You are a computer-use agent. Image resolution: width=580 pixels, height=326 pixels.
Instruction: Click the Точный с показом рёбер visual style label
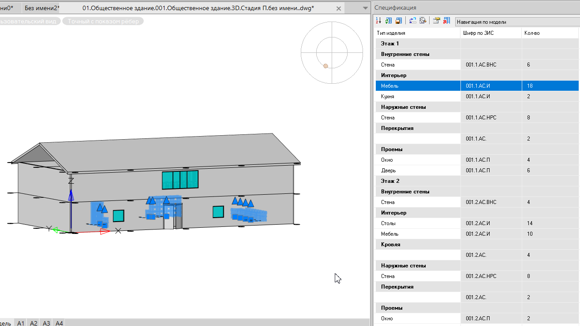coord(103,21)
